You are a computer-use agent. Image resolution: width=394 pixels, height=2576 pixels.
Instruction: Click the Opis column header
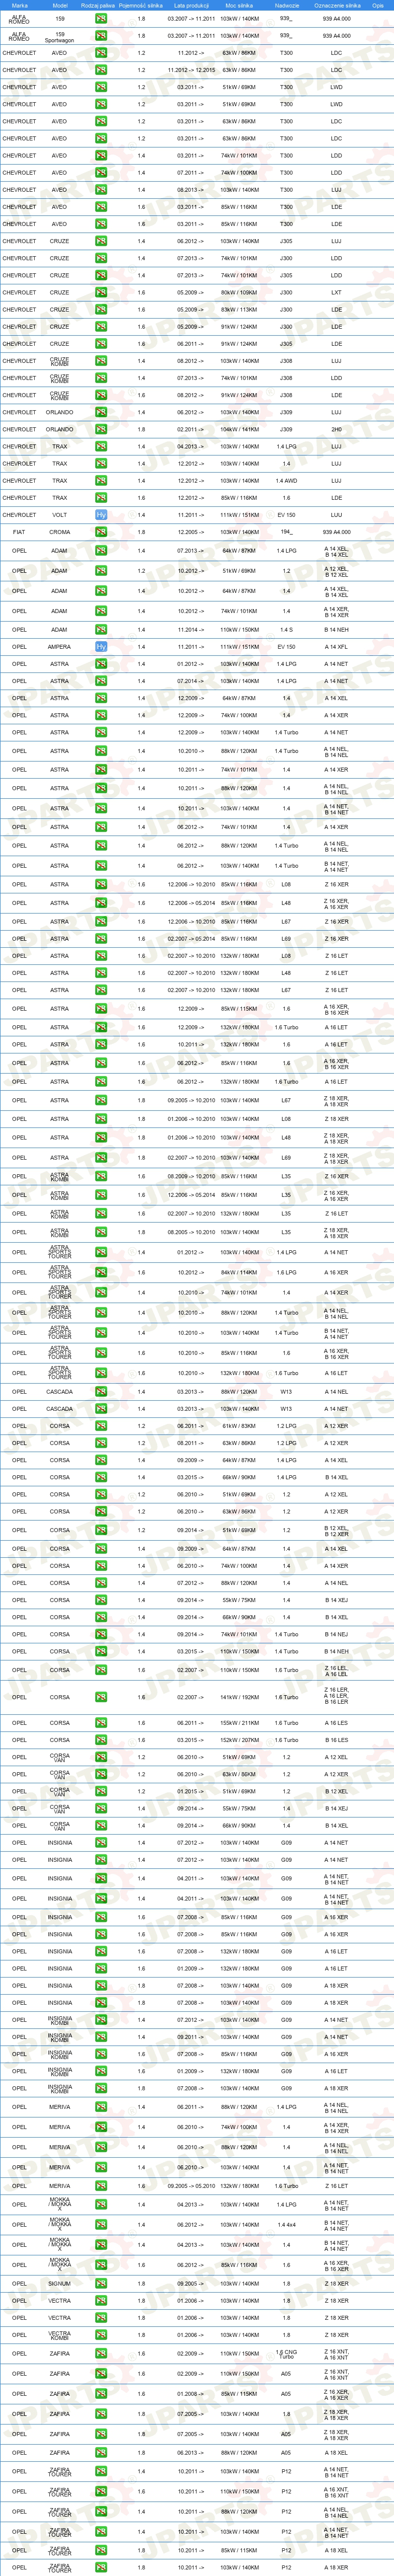click(x=378, y=5)
